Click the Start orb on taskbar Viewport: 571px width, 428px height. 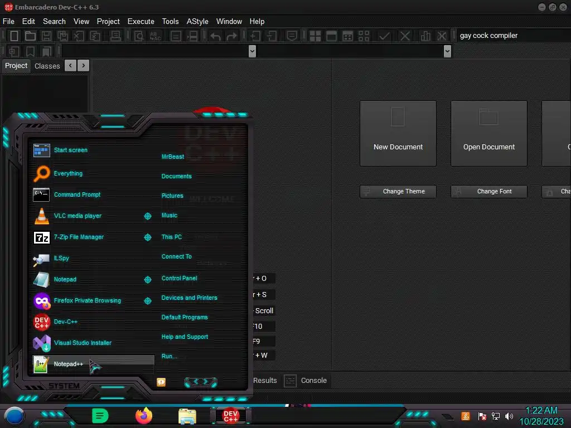pyautogui.click(x=14, y=416)
